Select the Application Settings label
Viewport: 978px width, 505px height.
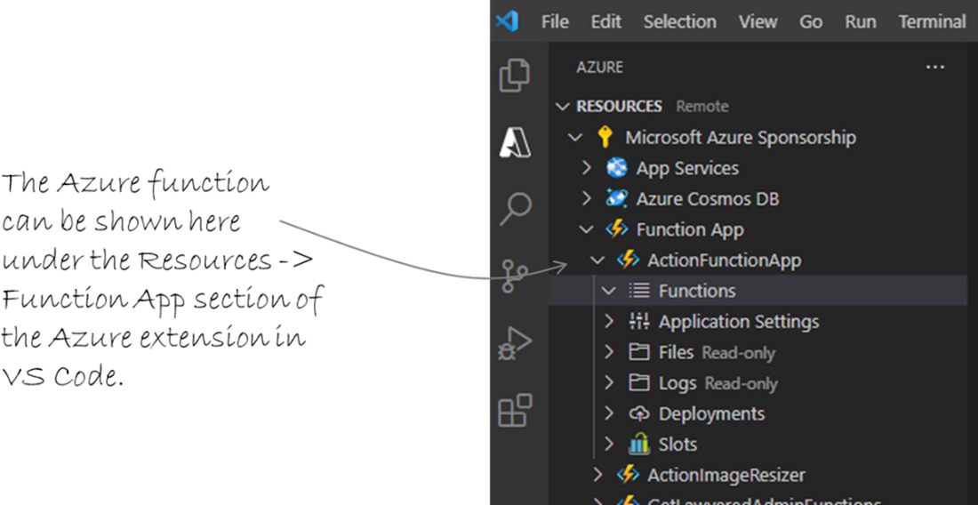pyautogui.click(x=739, y=322)
